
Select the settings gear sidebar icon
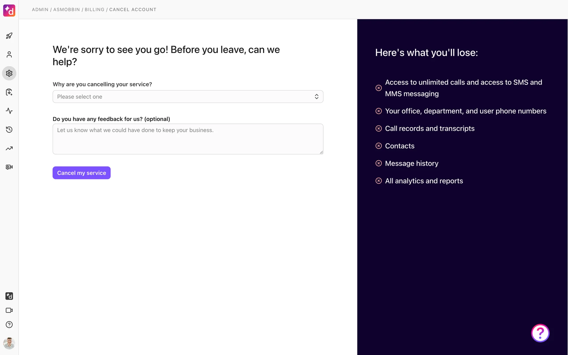9,73
